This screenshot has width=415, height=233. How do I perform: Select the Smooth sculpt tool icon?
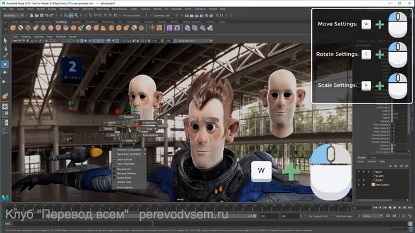20,28
